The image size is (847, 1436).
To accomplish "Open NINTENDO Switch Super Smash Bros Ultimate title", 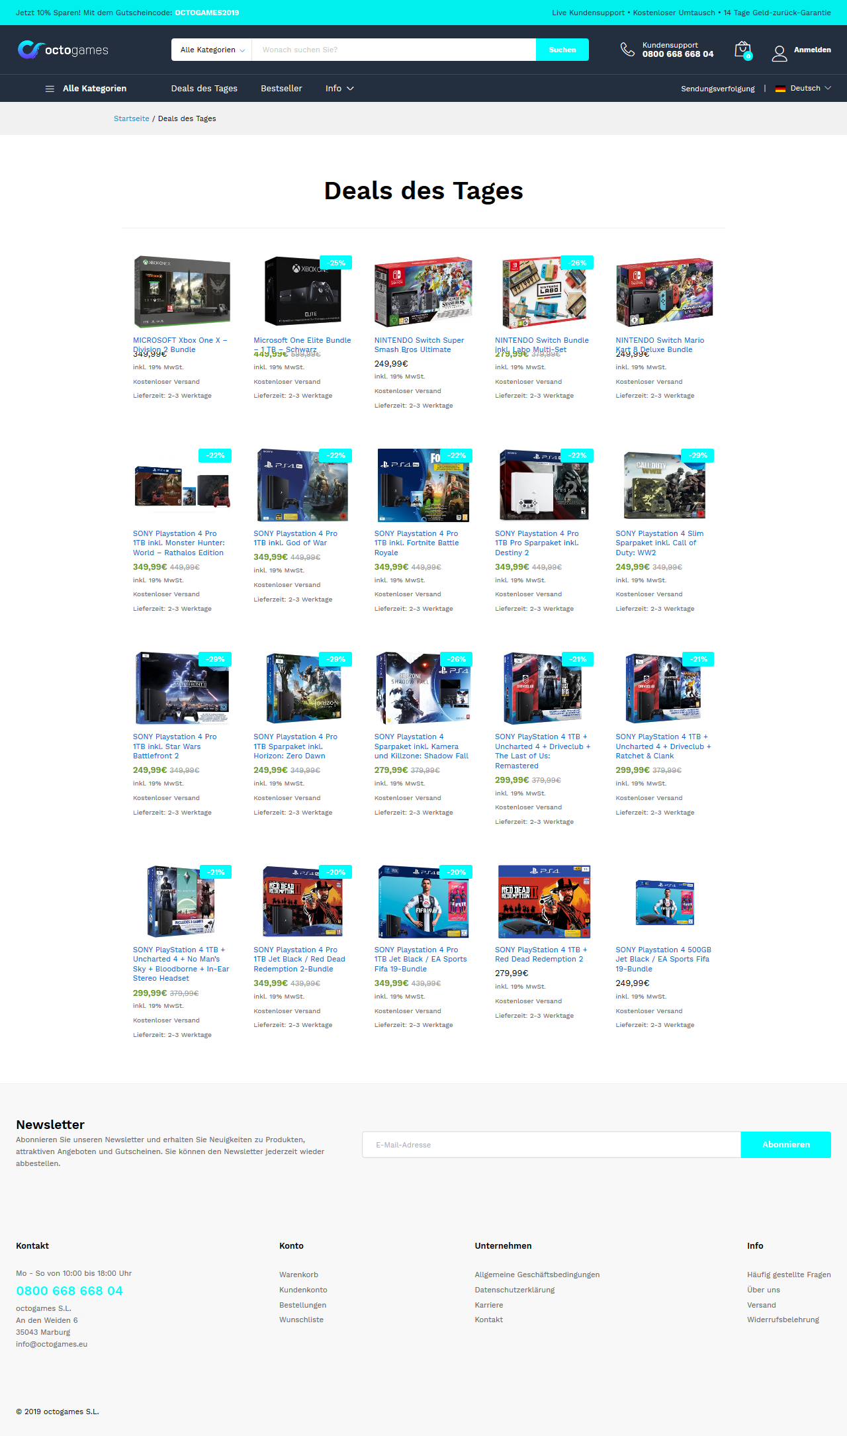I will (419, 345).
